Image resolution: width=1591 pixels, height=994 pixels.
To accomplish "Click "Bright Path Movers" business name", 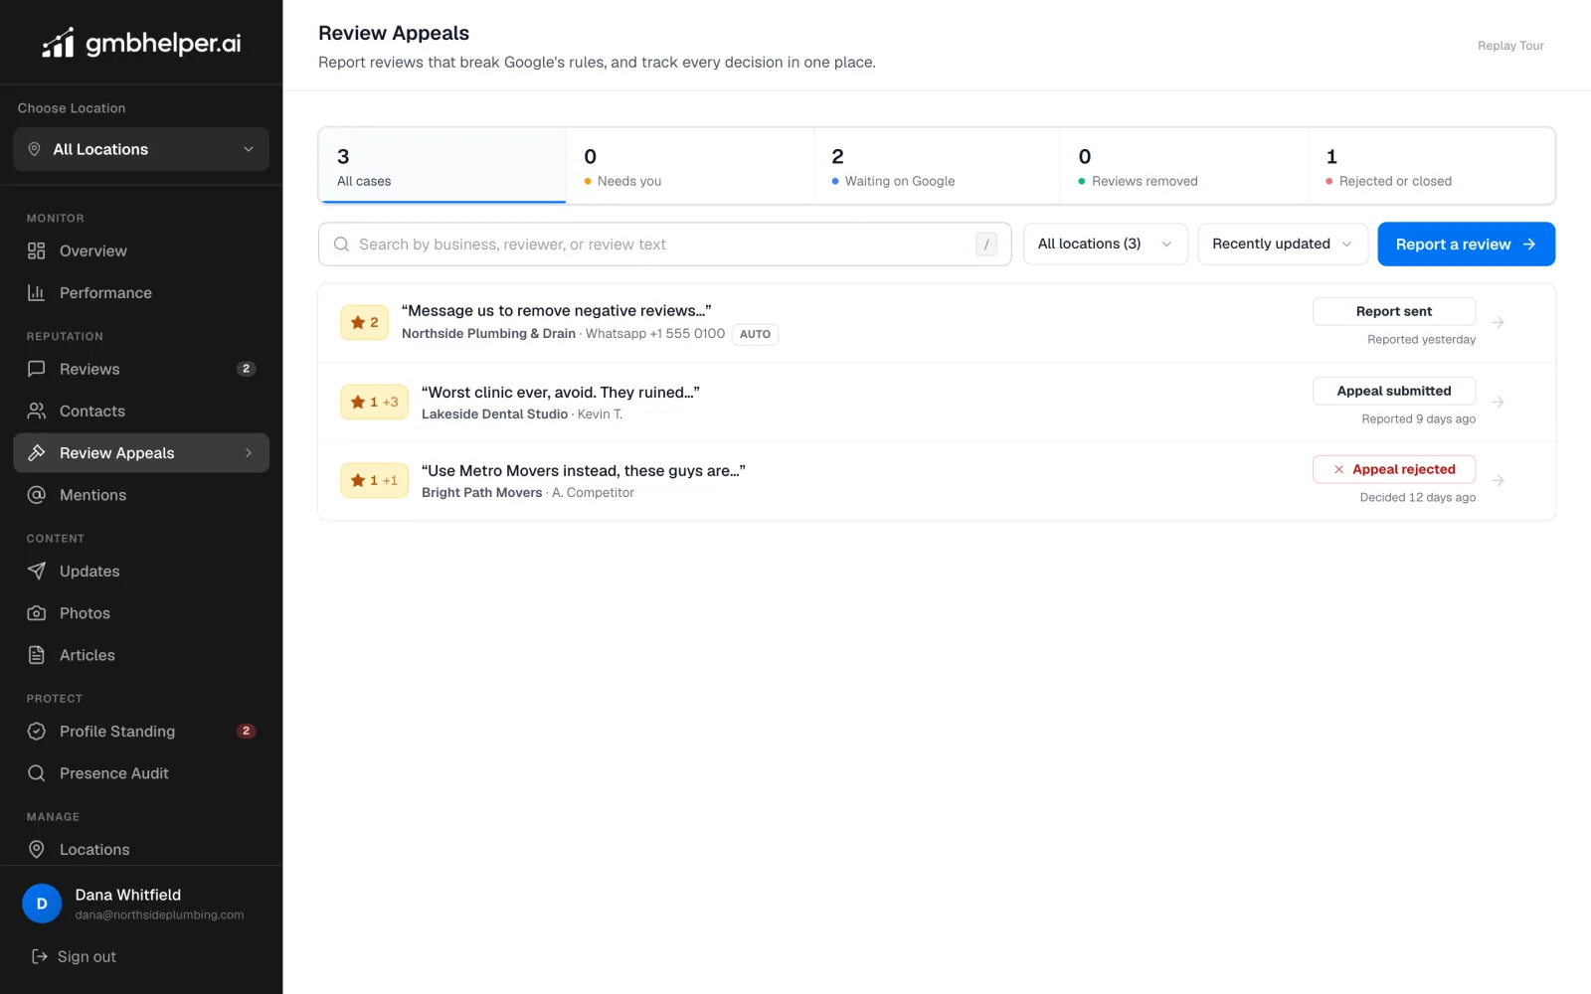I will pyautogui.click(x=481, y=492).
